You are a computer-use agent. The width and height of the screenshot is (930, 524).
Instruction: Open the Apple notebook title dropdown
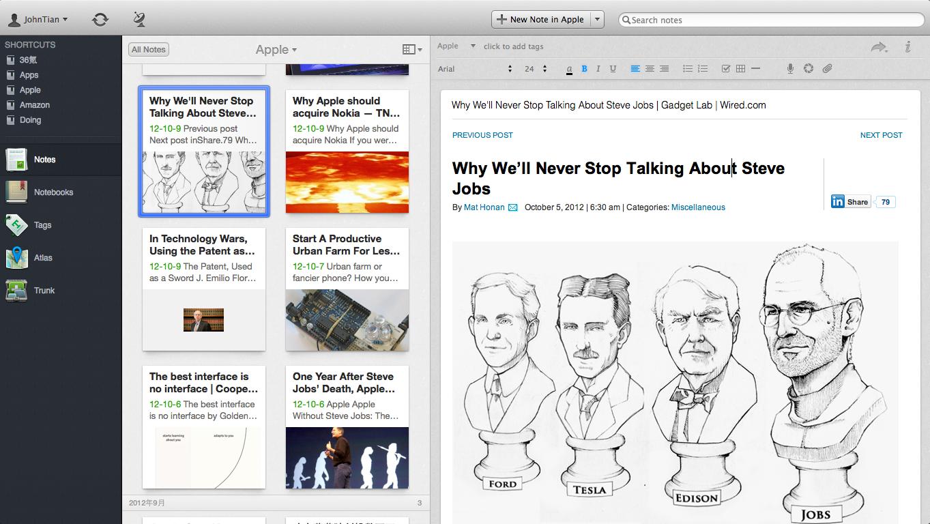click(x=276, y=49)
